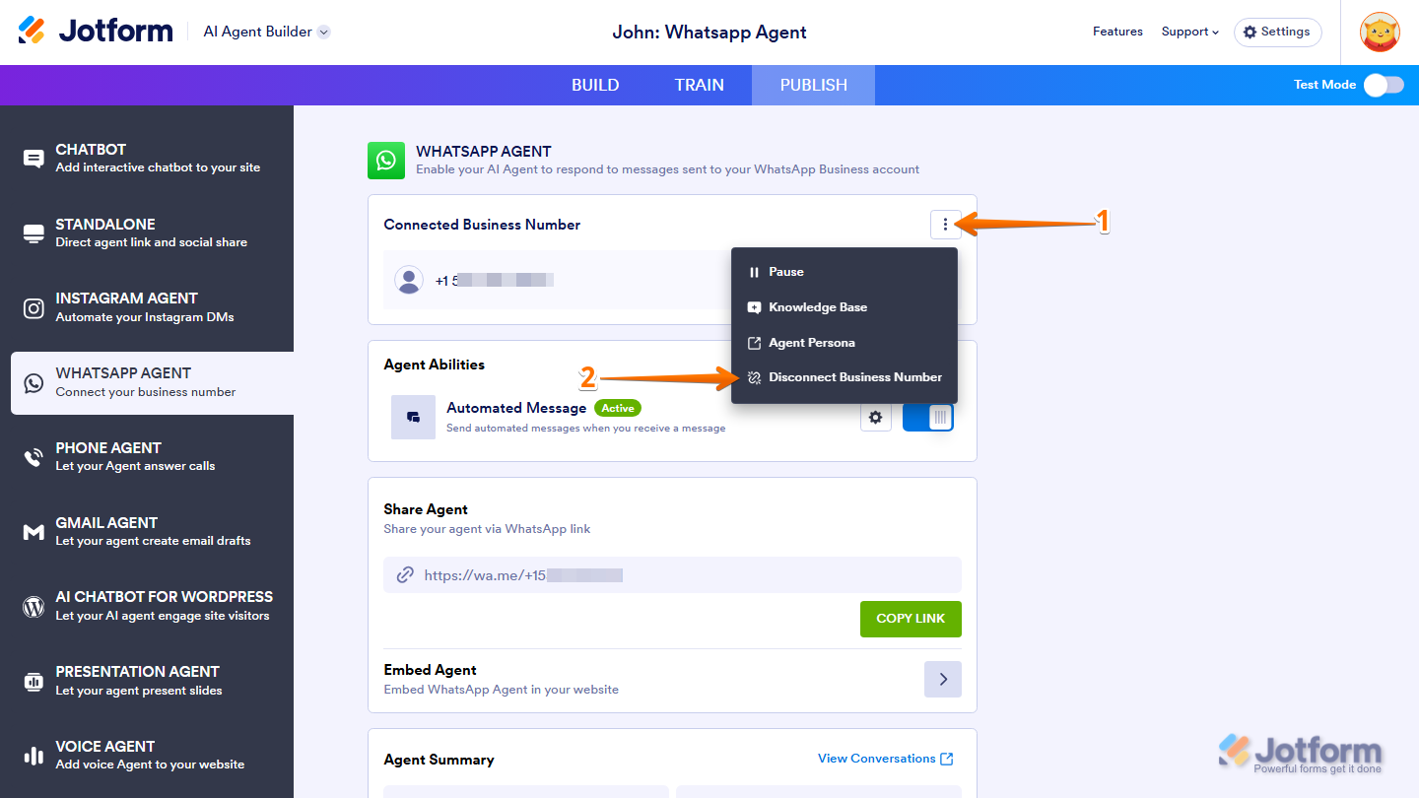Click the Phone Agent icon

coord(34,457)
